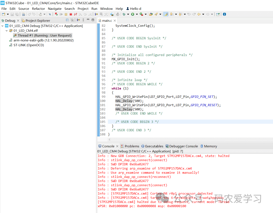Click the Open Type folder icon
The height and width of the screenshot is (213, 273).
[x=151, y=14]
